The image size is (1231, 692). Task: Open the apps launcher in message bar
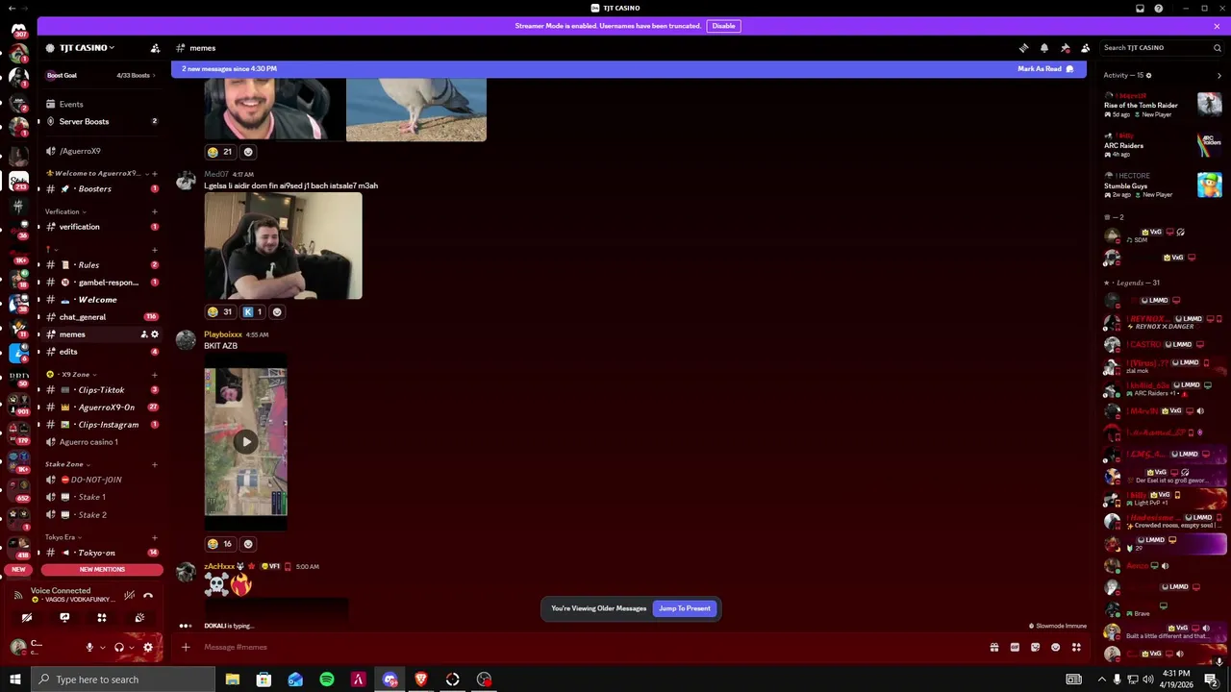pos(1076,647)
